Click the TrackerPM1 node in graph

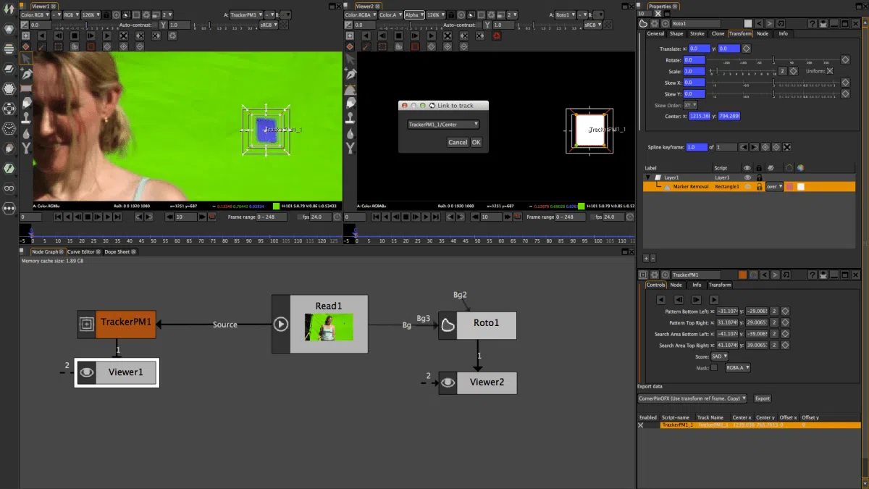126,323
